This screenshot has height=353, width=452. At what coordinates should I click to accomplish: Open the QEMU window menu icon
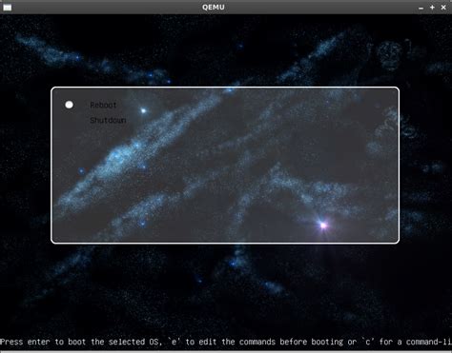click(x=8, y=8)
